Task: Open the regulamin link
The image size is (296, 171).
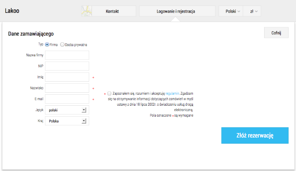Action: click(172, 93)
